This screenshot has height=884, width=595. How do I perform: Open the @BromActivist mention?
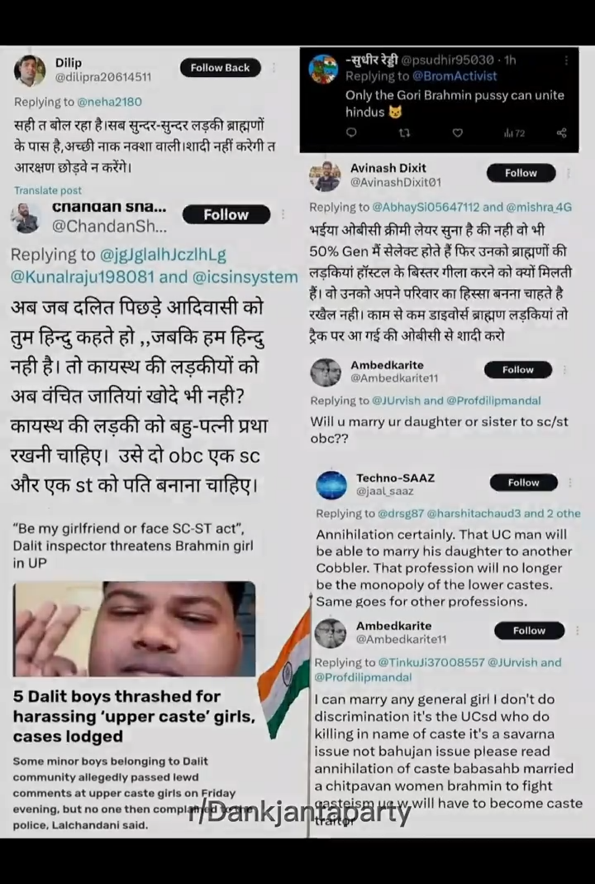click(455, 75)
